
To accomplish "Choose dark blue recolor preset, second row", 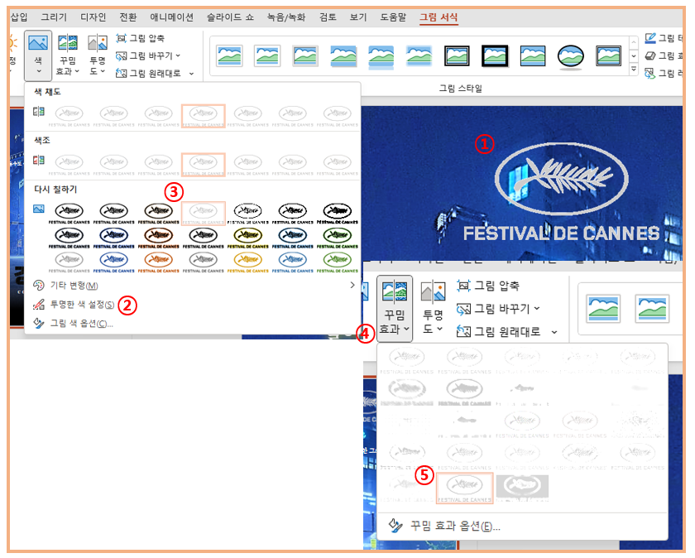I will 114,238.
